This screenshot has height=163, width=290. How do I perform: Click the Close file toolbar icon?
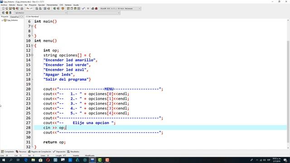[x=17, y=9]
